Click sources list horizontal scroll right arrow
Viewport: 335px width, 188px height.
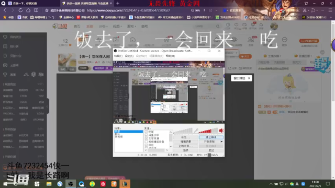coord(167,150)
